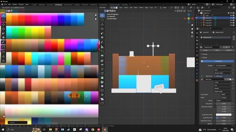
Task: Click the Assign material button
Action: [206, 50]
